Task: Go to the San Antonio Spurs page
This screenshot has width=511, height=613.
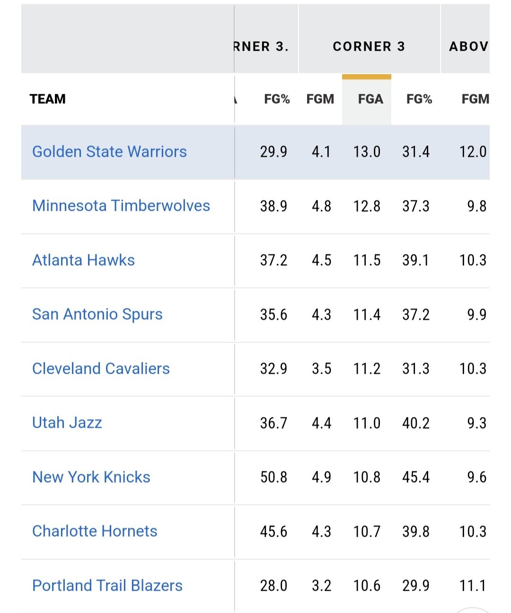Action: click(x=97, y=314)
